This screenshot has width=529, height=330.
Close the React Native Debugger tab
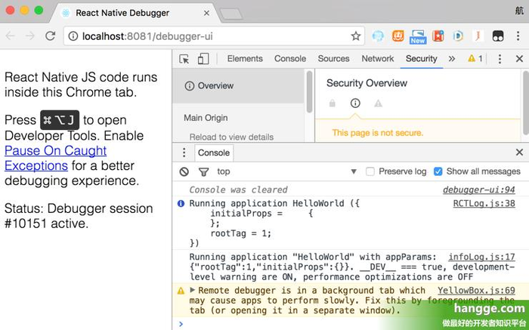click(x=207, y=13)
